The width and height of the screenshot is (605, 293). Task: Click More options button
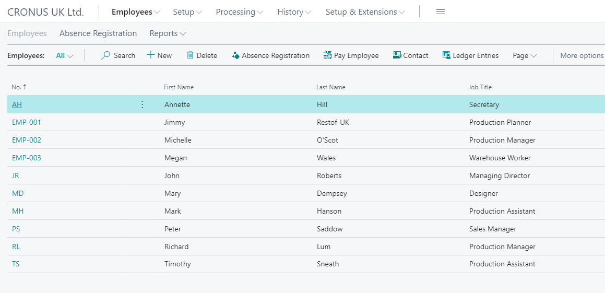(582, 55)
